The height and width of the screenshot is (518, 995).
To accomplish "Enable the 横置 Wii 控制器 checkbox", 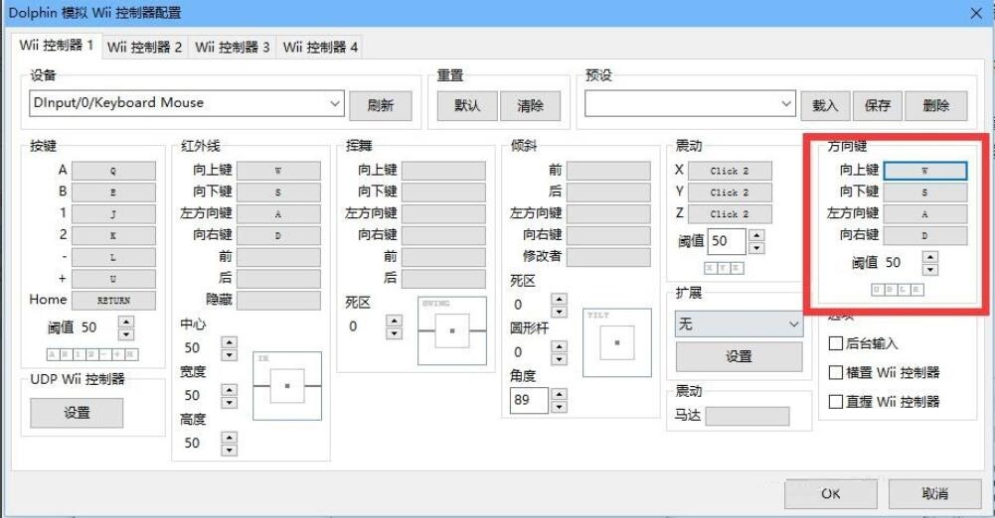I will pos(836,372).
